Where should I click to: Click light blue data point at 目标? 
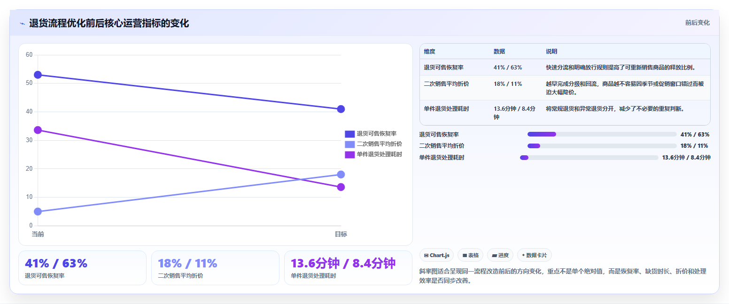point(341,175)
